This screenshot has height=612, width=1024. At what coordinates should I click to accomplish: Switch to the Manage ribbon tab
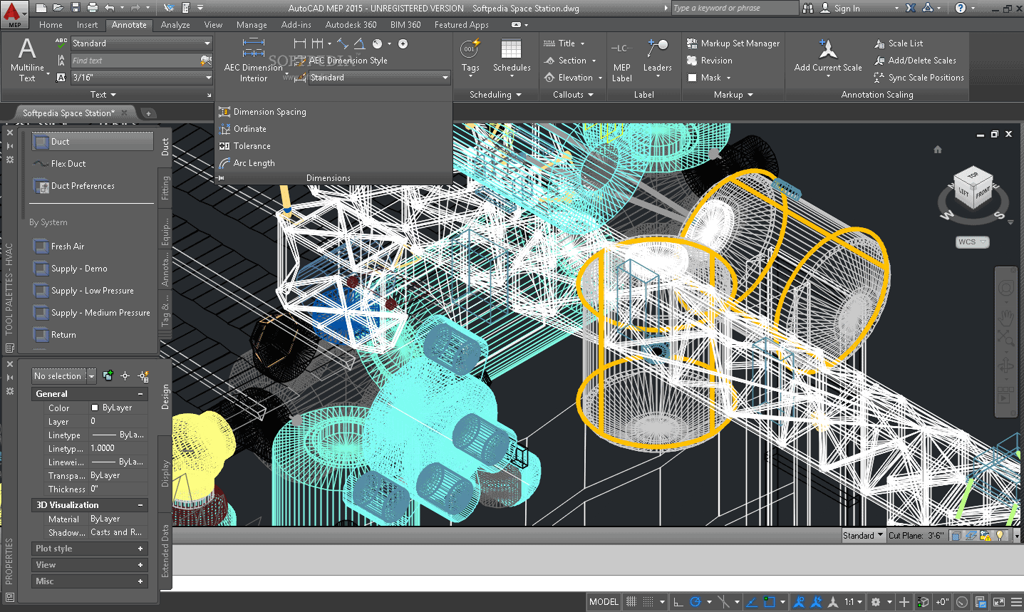(x=252, y=24)
